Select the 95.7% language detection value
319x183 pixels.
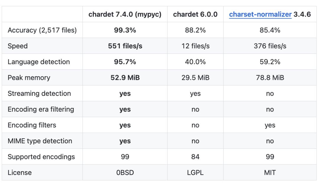pos(125,62)
